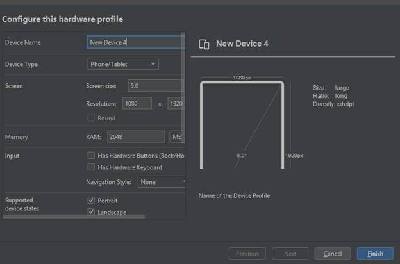This screenshot has height=264, width=400.
Task: Edit the RAM 2048 field
Action: point(136,136)
